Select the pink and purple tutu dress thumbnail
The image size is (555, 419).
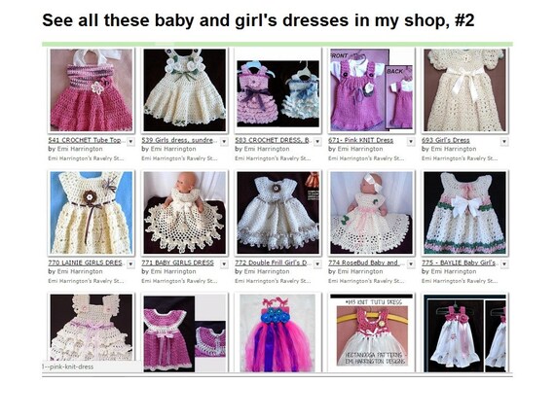pos(277,333)
